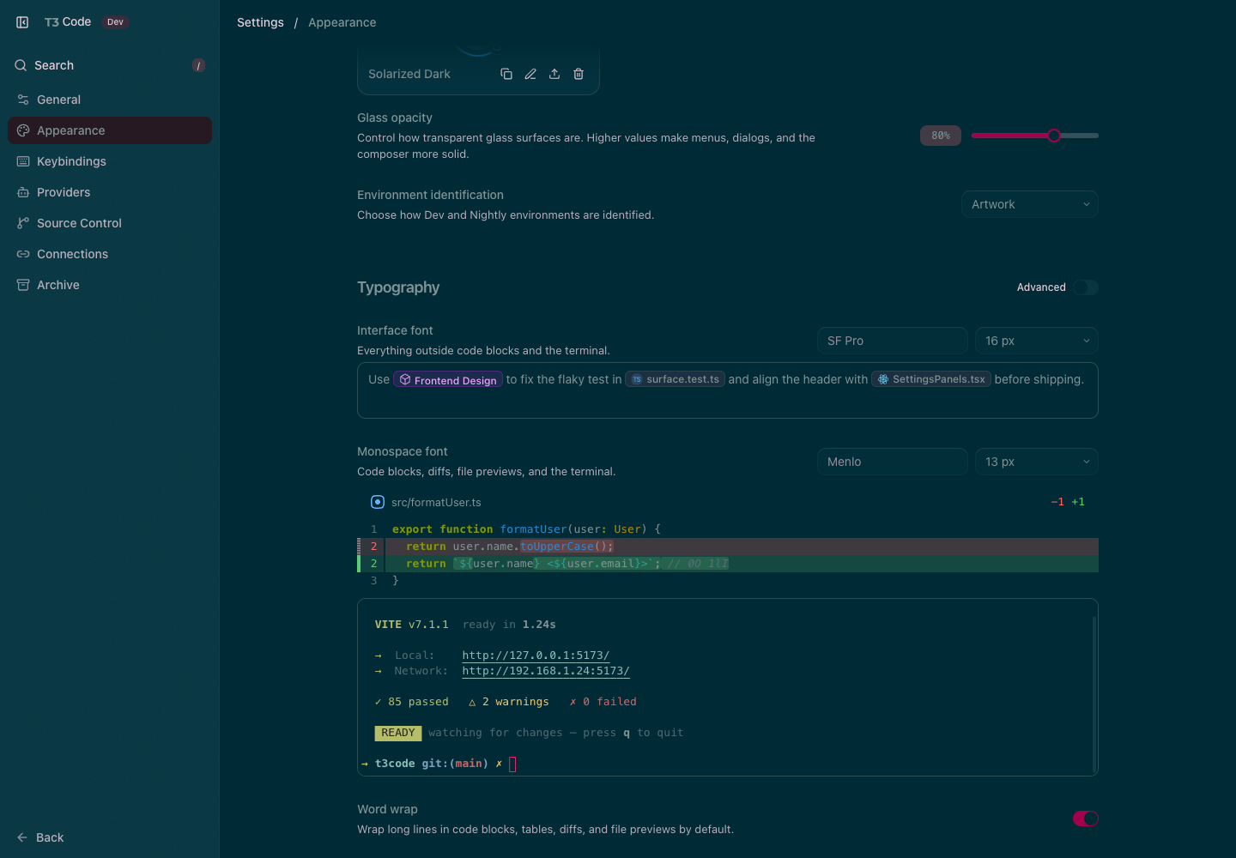Image resolution: width=1236 pixels, height=858 pixels.
Task: Click the removed toUpperCase diff line
Action: [728, 547]
